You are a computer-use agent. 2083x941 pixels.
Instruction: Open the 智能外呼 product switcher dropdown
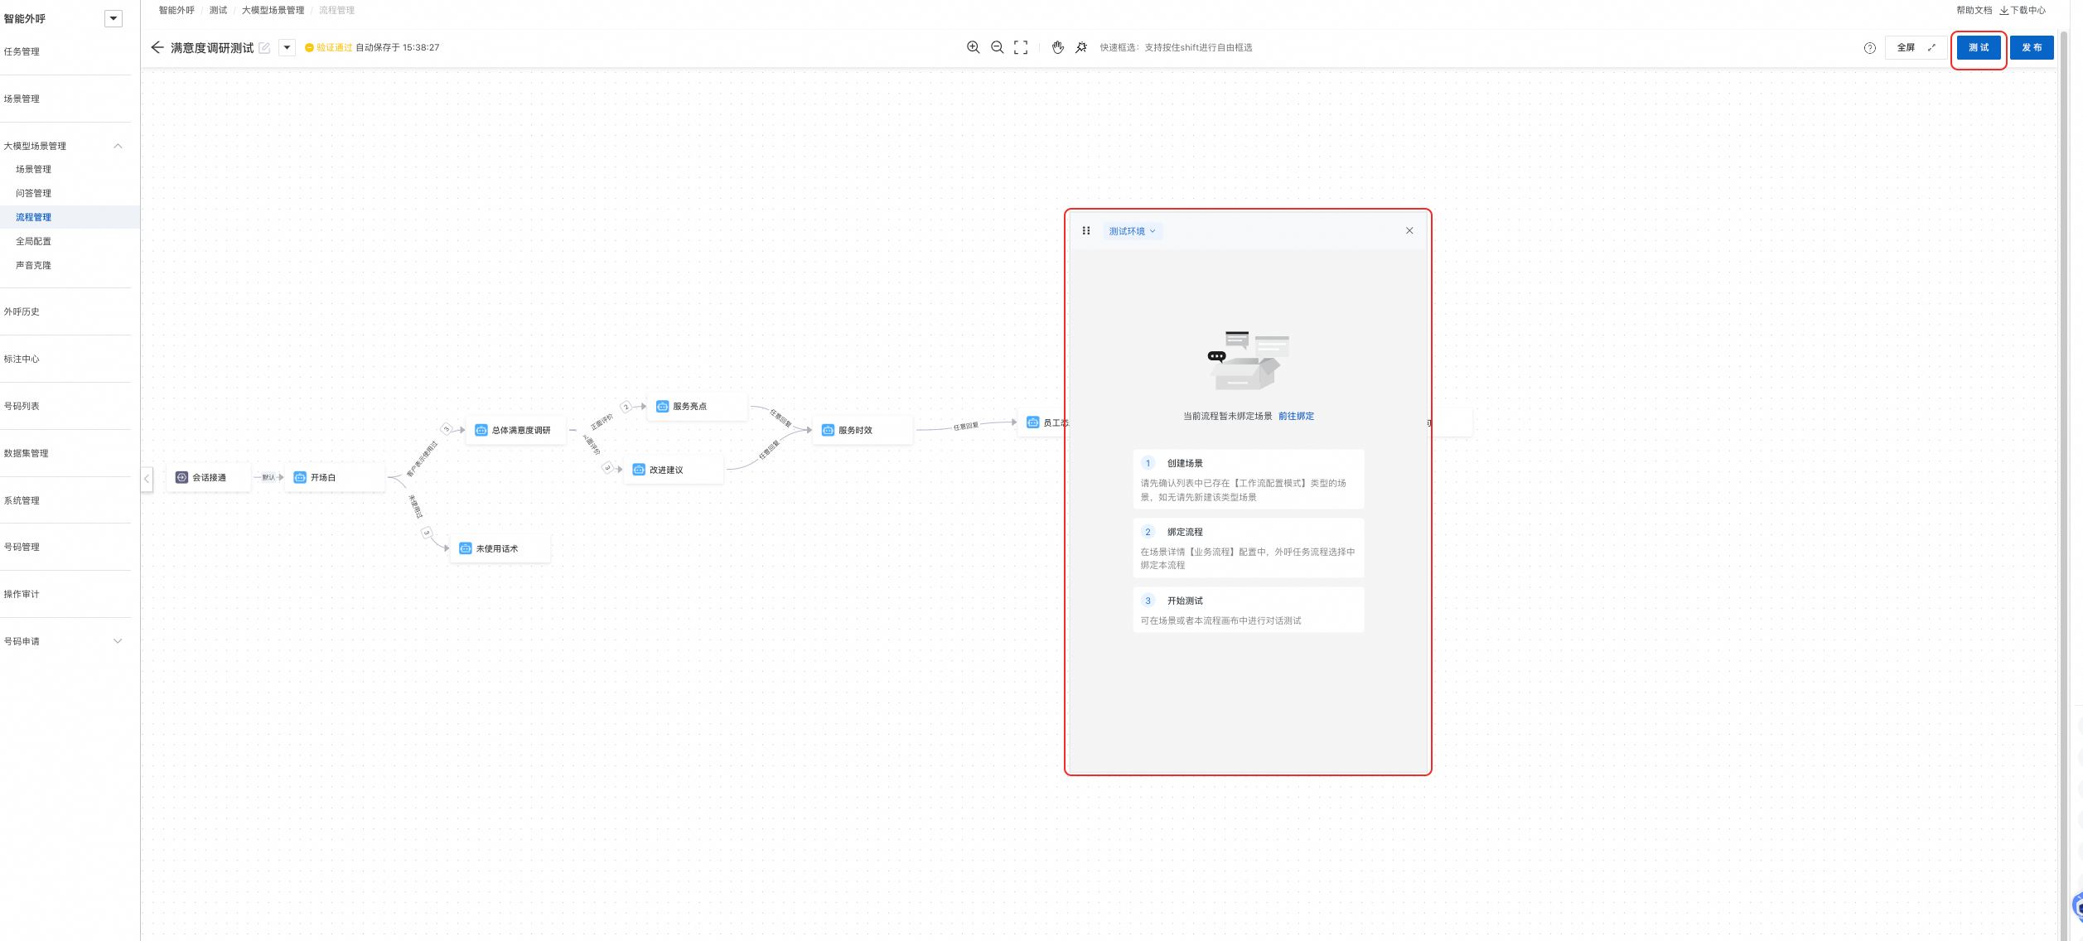[114, 18]
